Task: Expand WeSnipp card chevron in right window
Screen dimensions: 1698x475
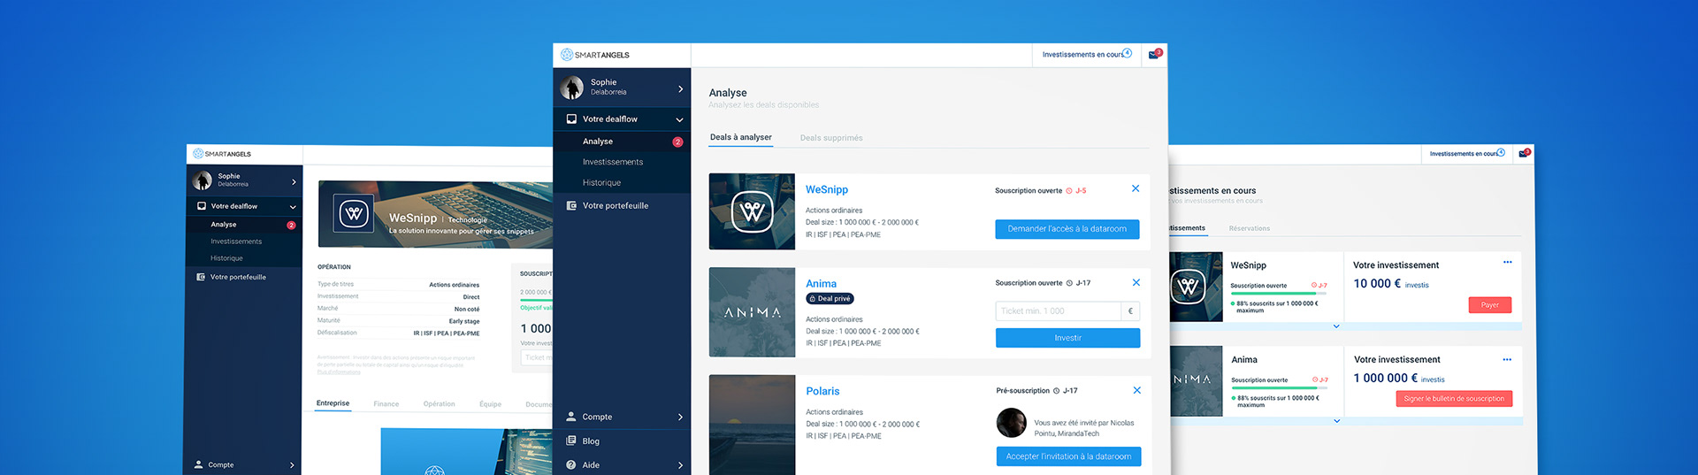Action: [1336, 326]
